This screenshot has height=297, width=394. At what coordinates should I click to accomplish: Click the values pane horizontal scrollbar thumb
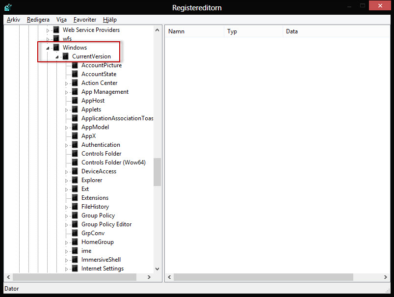pyautogui.click(x=263, y=277)
